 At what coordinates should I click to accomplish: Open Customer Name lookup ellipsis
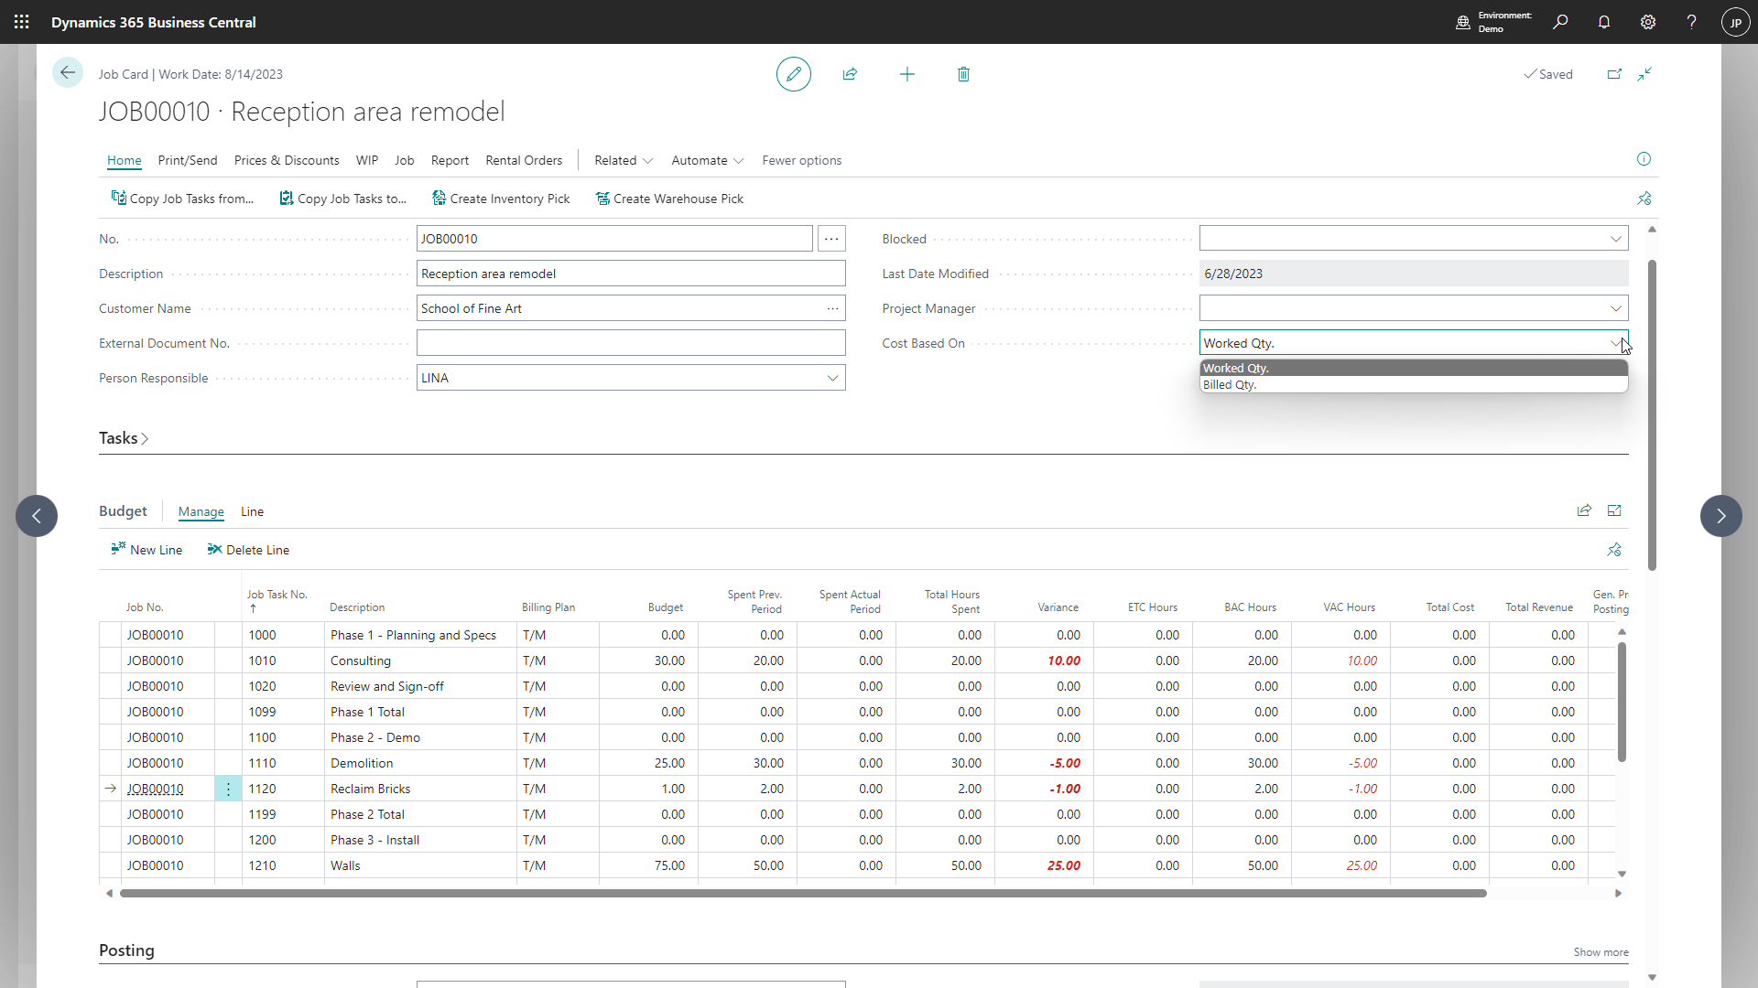(x=833, y=308)
